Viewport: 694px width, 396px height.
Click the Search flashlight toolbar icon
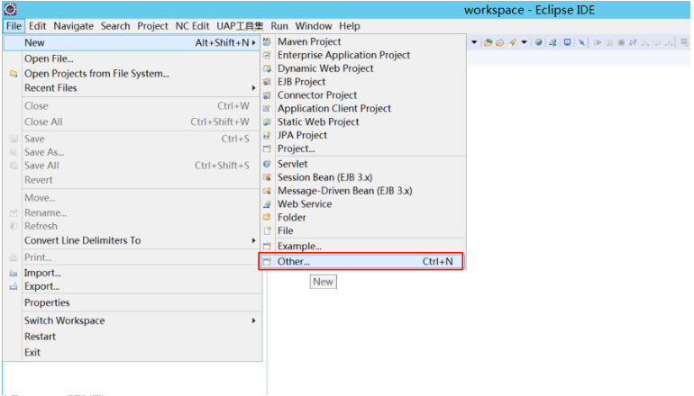point(513,42)
